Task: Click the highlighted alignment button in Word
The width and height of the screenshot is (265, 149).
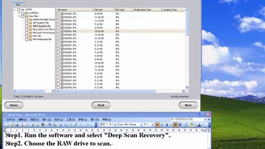Action: [175, 125]
